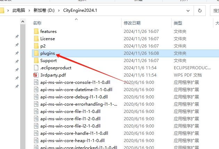219x149 pixels.
Task: Click plugins date 2024/11/26 16:08
Action: pos(141,53)
